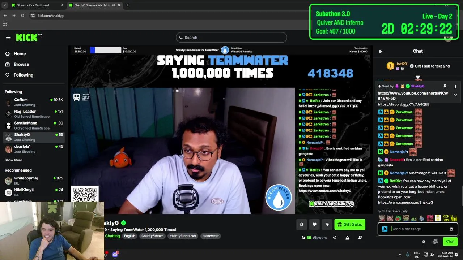463x260 pixels.
Task: Click the address bar URL kick.com/shaktyg
Action: coord(51,16)
